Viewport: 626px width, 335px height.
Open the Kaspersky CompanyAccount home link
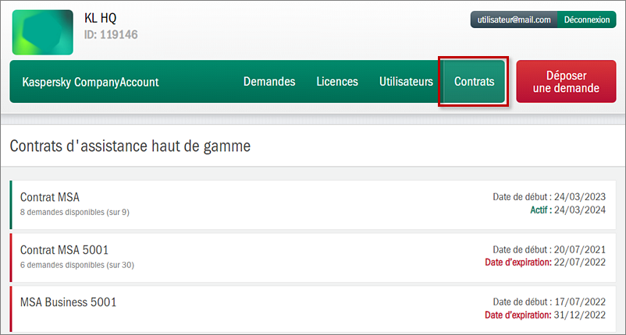91,82
